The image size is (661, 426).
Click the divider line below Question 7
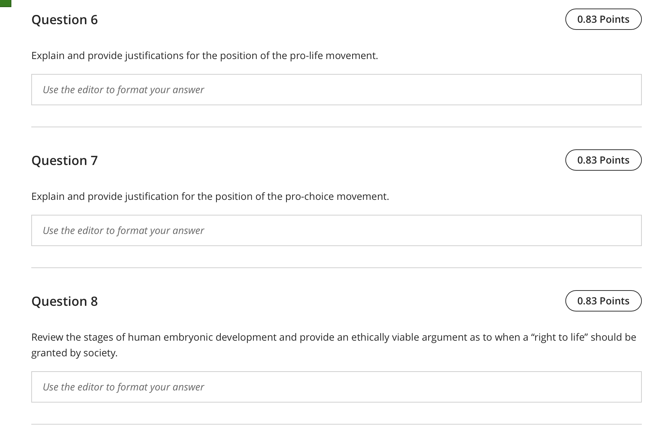pyautogui.click(x=336, y=268)
